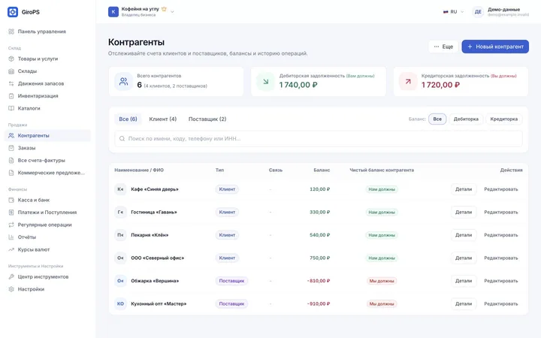Edit ООО «Северный офис» via Редактировать
The image size is (541, 338).
tap(500, 258)
